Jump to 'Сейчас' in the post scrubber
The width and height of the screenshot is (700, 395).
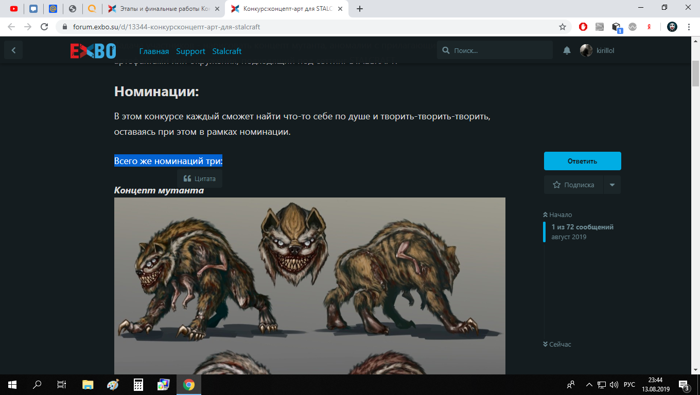pos(557,344)
